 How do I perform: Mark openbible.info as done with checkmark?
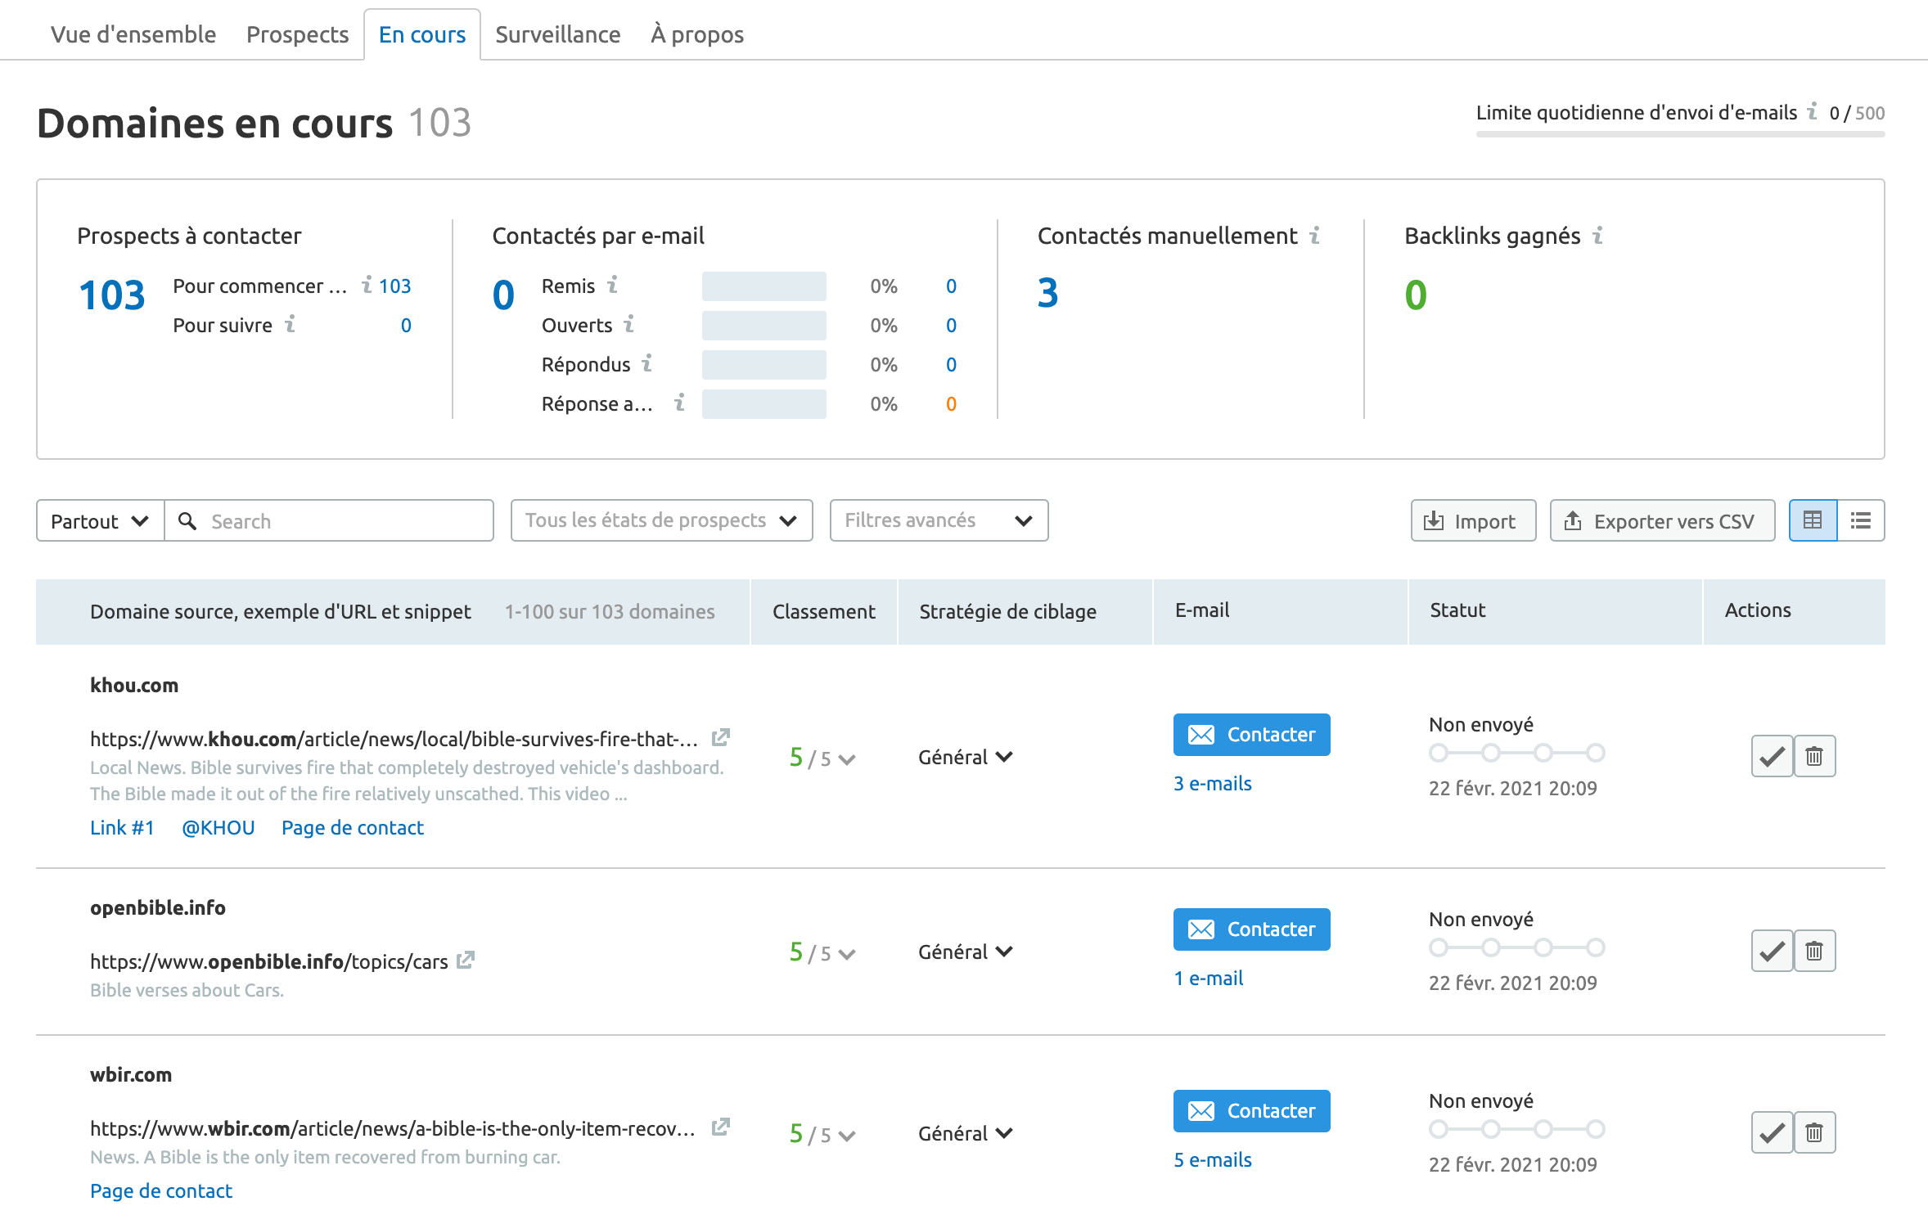1772,951
